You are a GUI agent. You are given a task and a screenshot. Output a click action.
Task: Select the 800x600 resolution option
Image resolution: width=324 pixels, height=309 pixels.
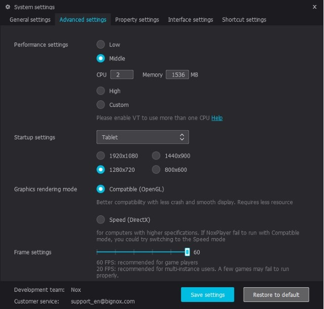156,170
